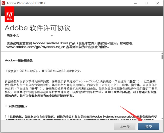Image resolution: width=164 pixels, height=133 pixels.
Task: Expand the language list via the arrow
Action: click(x=52, y=36)
